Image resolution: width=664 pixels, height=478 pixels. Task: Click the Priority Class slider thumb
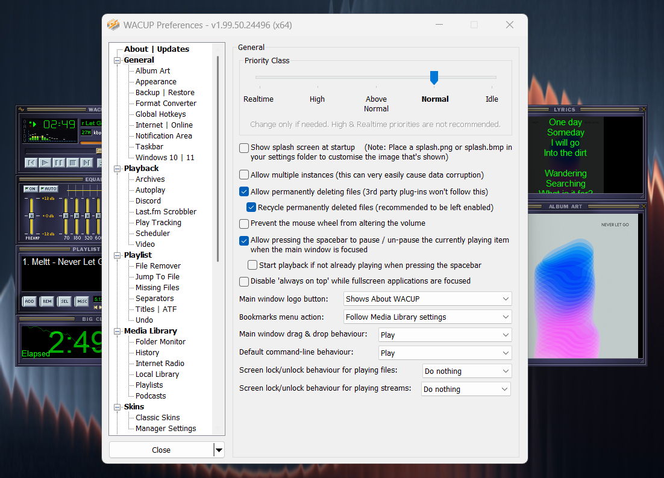click(x=434, y=78)
